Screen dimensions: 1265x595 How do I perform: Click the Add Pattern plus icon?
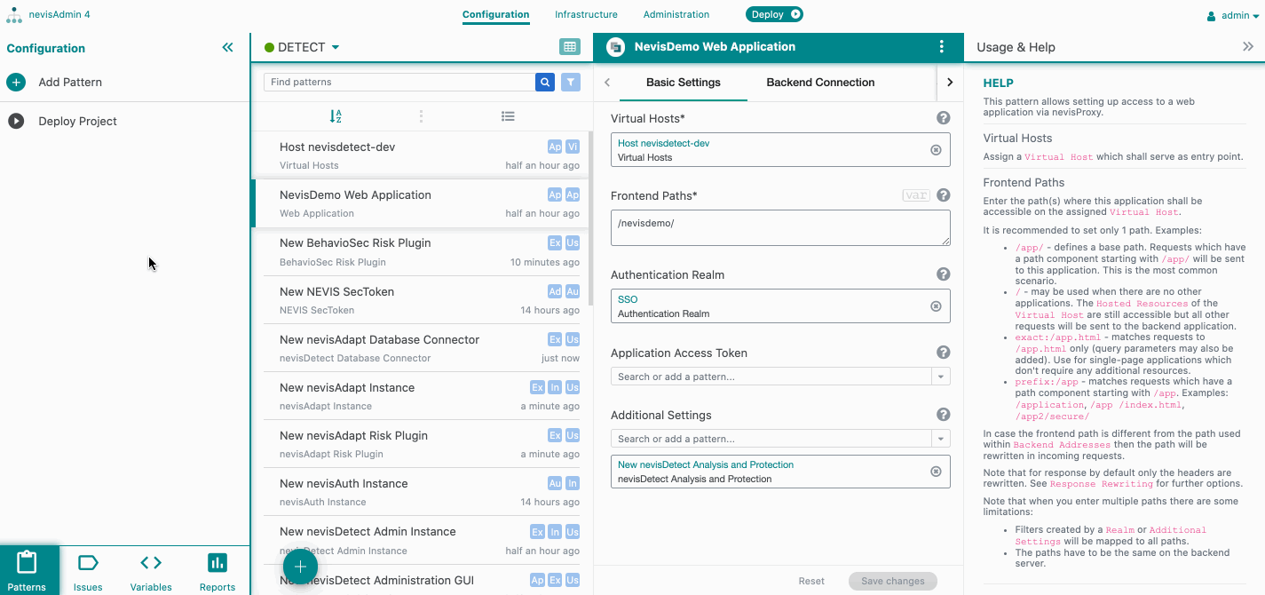click(16, 82)
